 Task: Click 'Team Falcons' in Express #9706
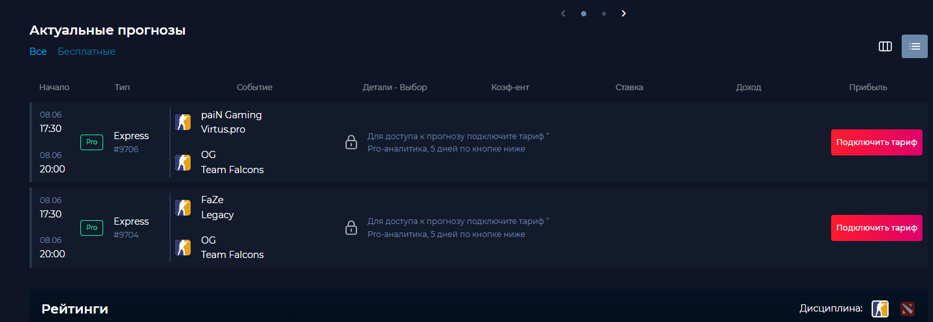point(232,170)
